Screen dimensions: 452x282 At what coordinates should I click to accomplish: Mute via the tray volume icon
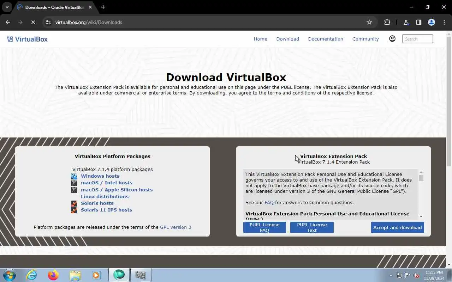[x=416, y=275]
